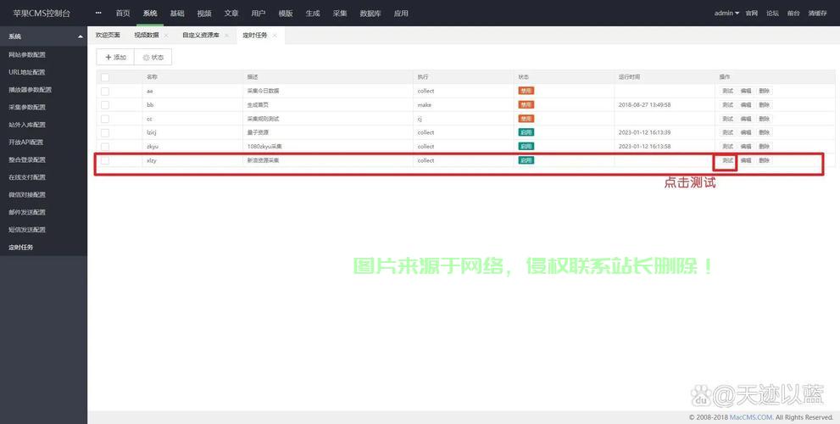Check the select-all checkbox in table header
Viewport: 840px width, 424px height.
[x=105, y=76]
